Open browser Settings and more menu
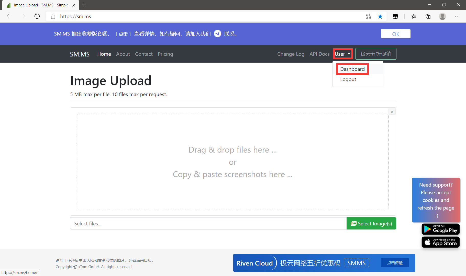This screenshot has width=466, height=276. [457, 16]
